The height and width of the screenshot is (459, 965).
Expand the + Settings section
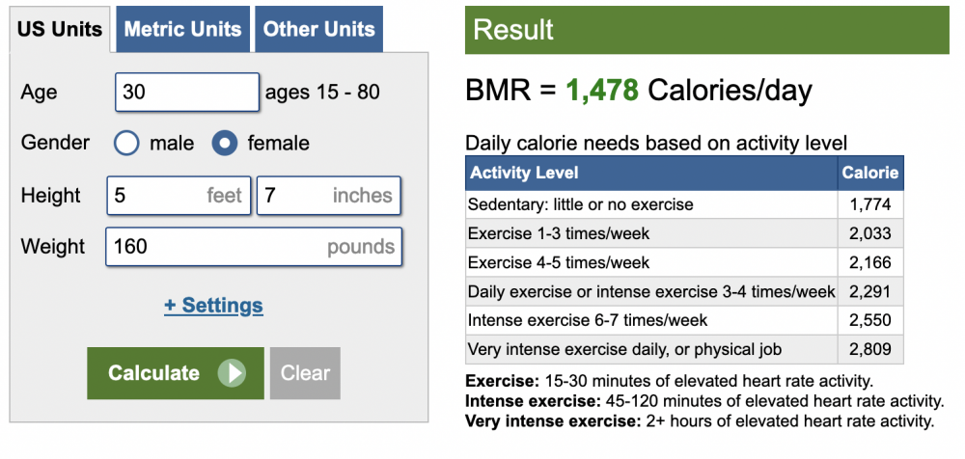point(213,305)
